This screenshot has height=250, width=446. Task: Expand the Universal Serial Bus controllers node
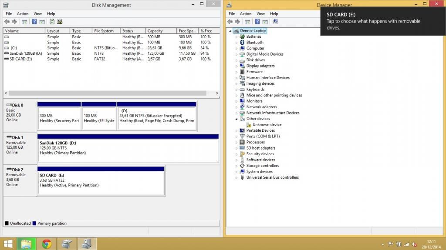237,177
